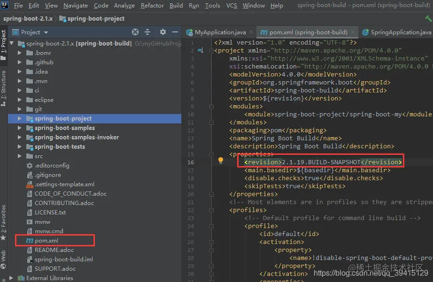Image resolution: width=433 pixels, height=282 pixels.
Task: Fold the project element at line 2
Action: 211,51
